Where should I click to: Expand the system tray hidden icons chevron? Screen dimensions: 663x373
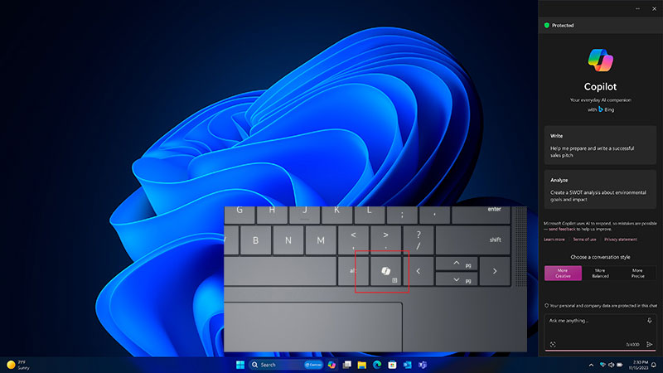click(x=590, y=365)
